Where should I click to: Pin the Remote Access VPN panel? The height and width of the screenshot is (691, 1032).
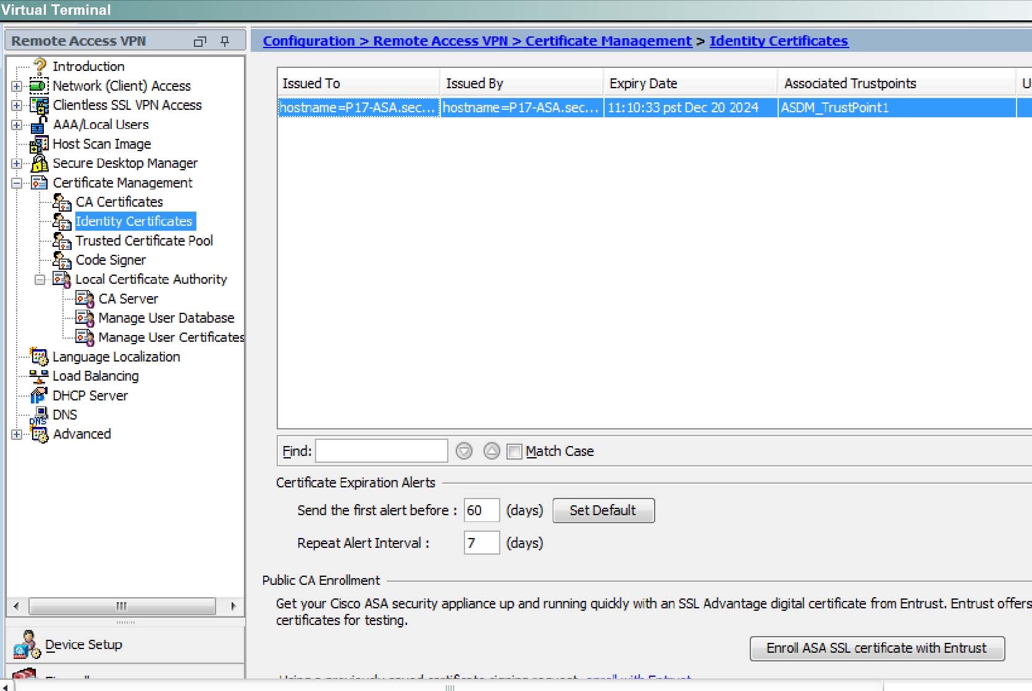point(225,41)
